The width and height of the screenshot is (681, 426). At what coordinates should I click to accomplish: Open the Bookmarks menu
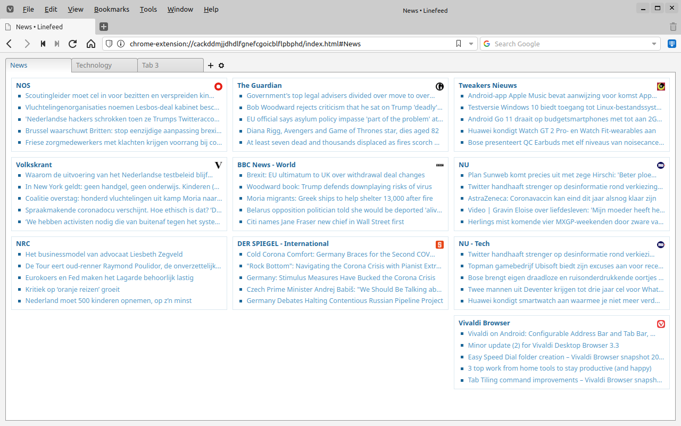point(112,9)
